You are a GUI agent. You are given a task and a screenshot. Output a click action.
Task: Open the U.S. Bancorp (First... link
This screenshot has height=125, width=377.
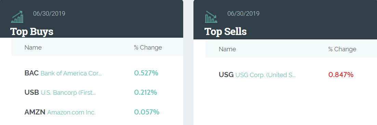click(68, 93)
